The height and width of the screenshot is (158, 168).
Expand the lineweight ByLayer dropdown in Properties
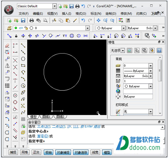151,71
